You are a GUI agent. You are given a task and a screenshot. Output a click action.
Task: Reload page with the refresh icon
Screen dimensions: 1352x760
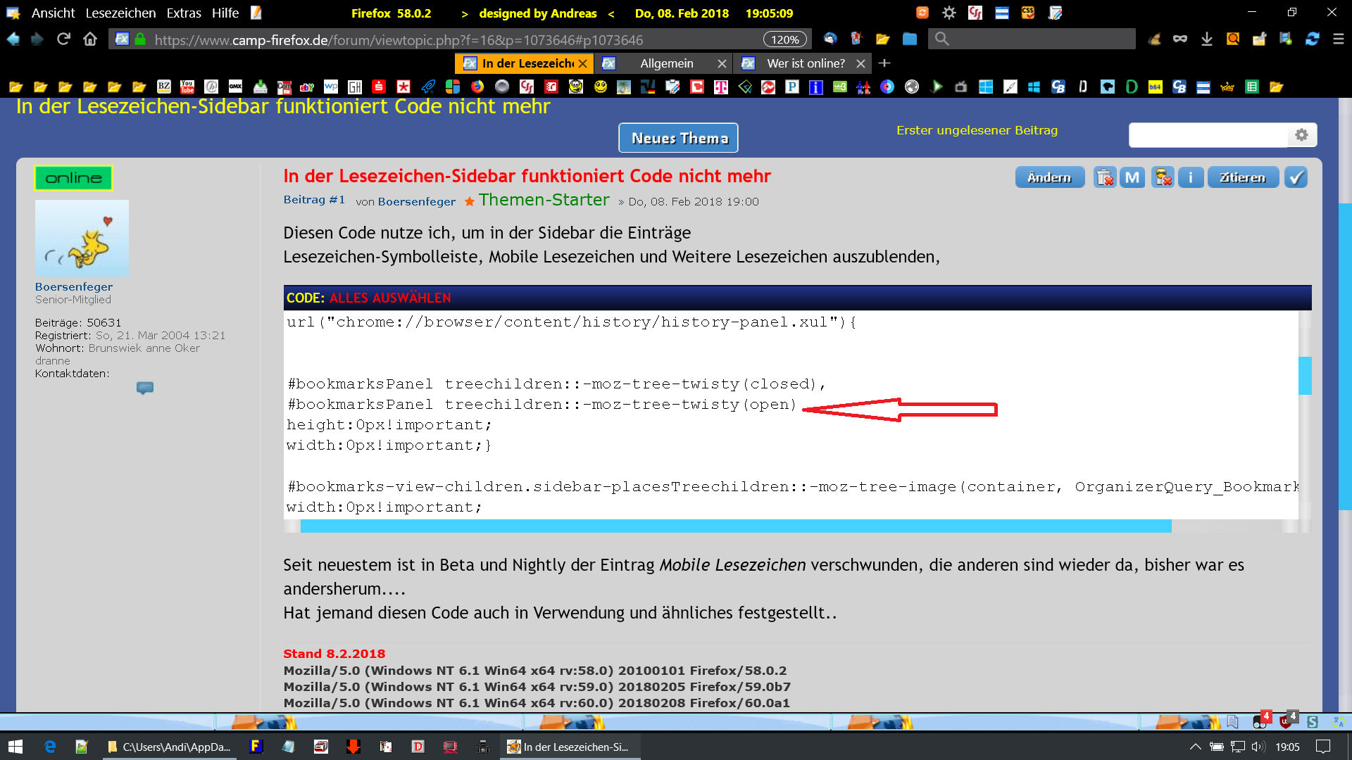point(63,39)
